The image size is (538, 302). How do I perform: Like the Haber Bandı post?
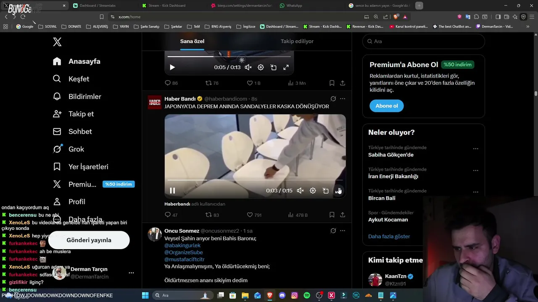(x=254, y=215)
